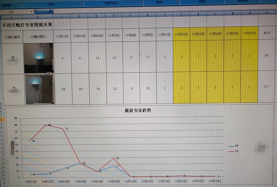The height and width of the screenshot is (187, 277).
Task: Open the 剪贴板 group dialog launcher
Action: point(20,4)
